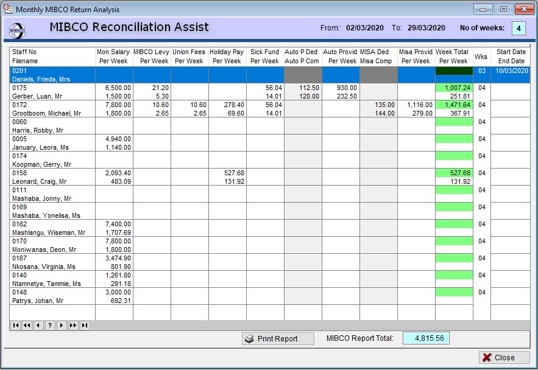Screen dimensions: 538x370
Task: Select the row for Harris, Robby, Mr
Action: click(x=270, y=126)
